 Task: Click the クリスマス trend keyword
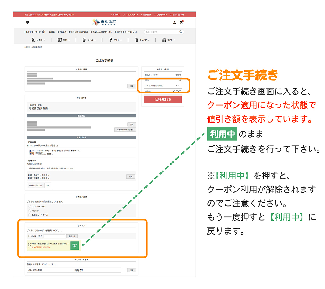[62, 32]
